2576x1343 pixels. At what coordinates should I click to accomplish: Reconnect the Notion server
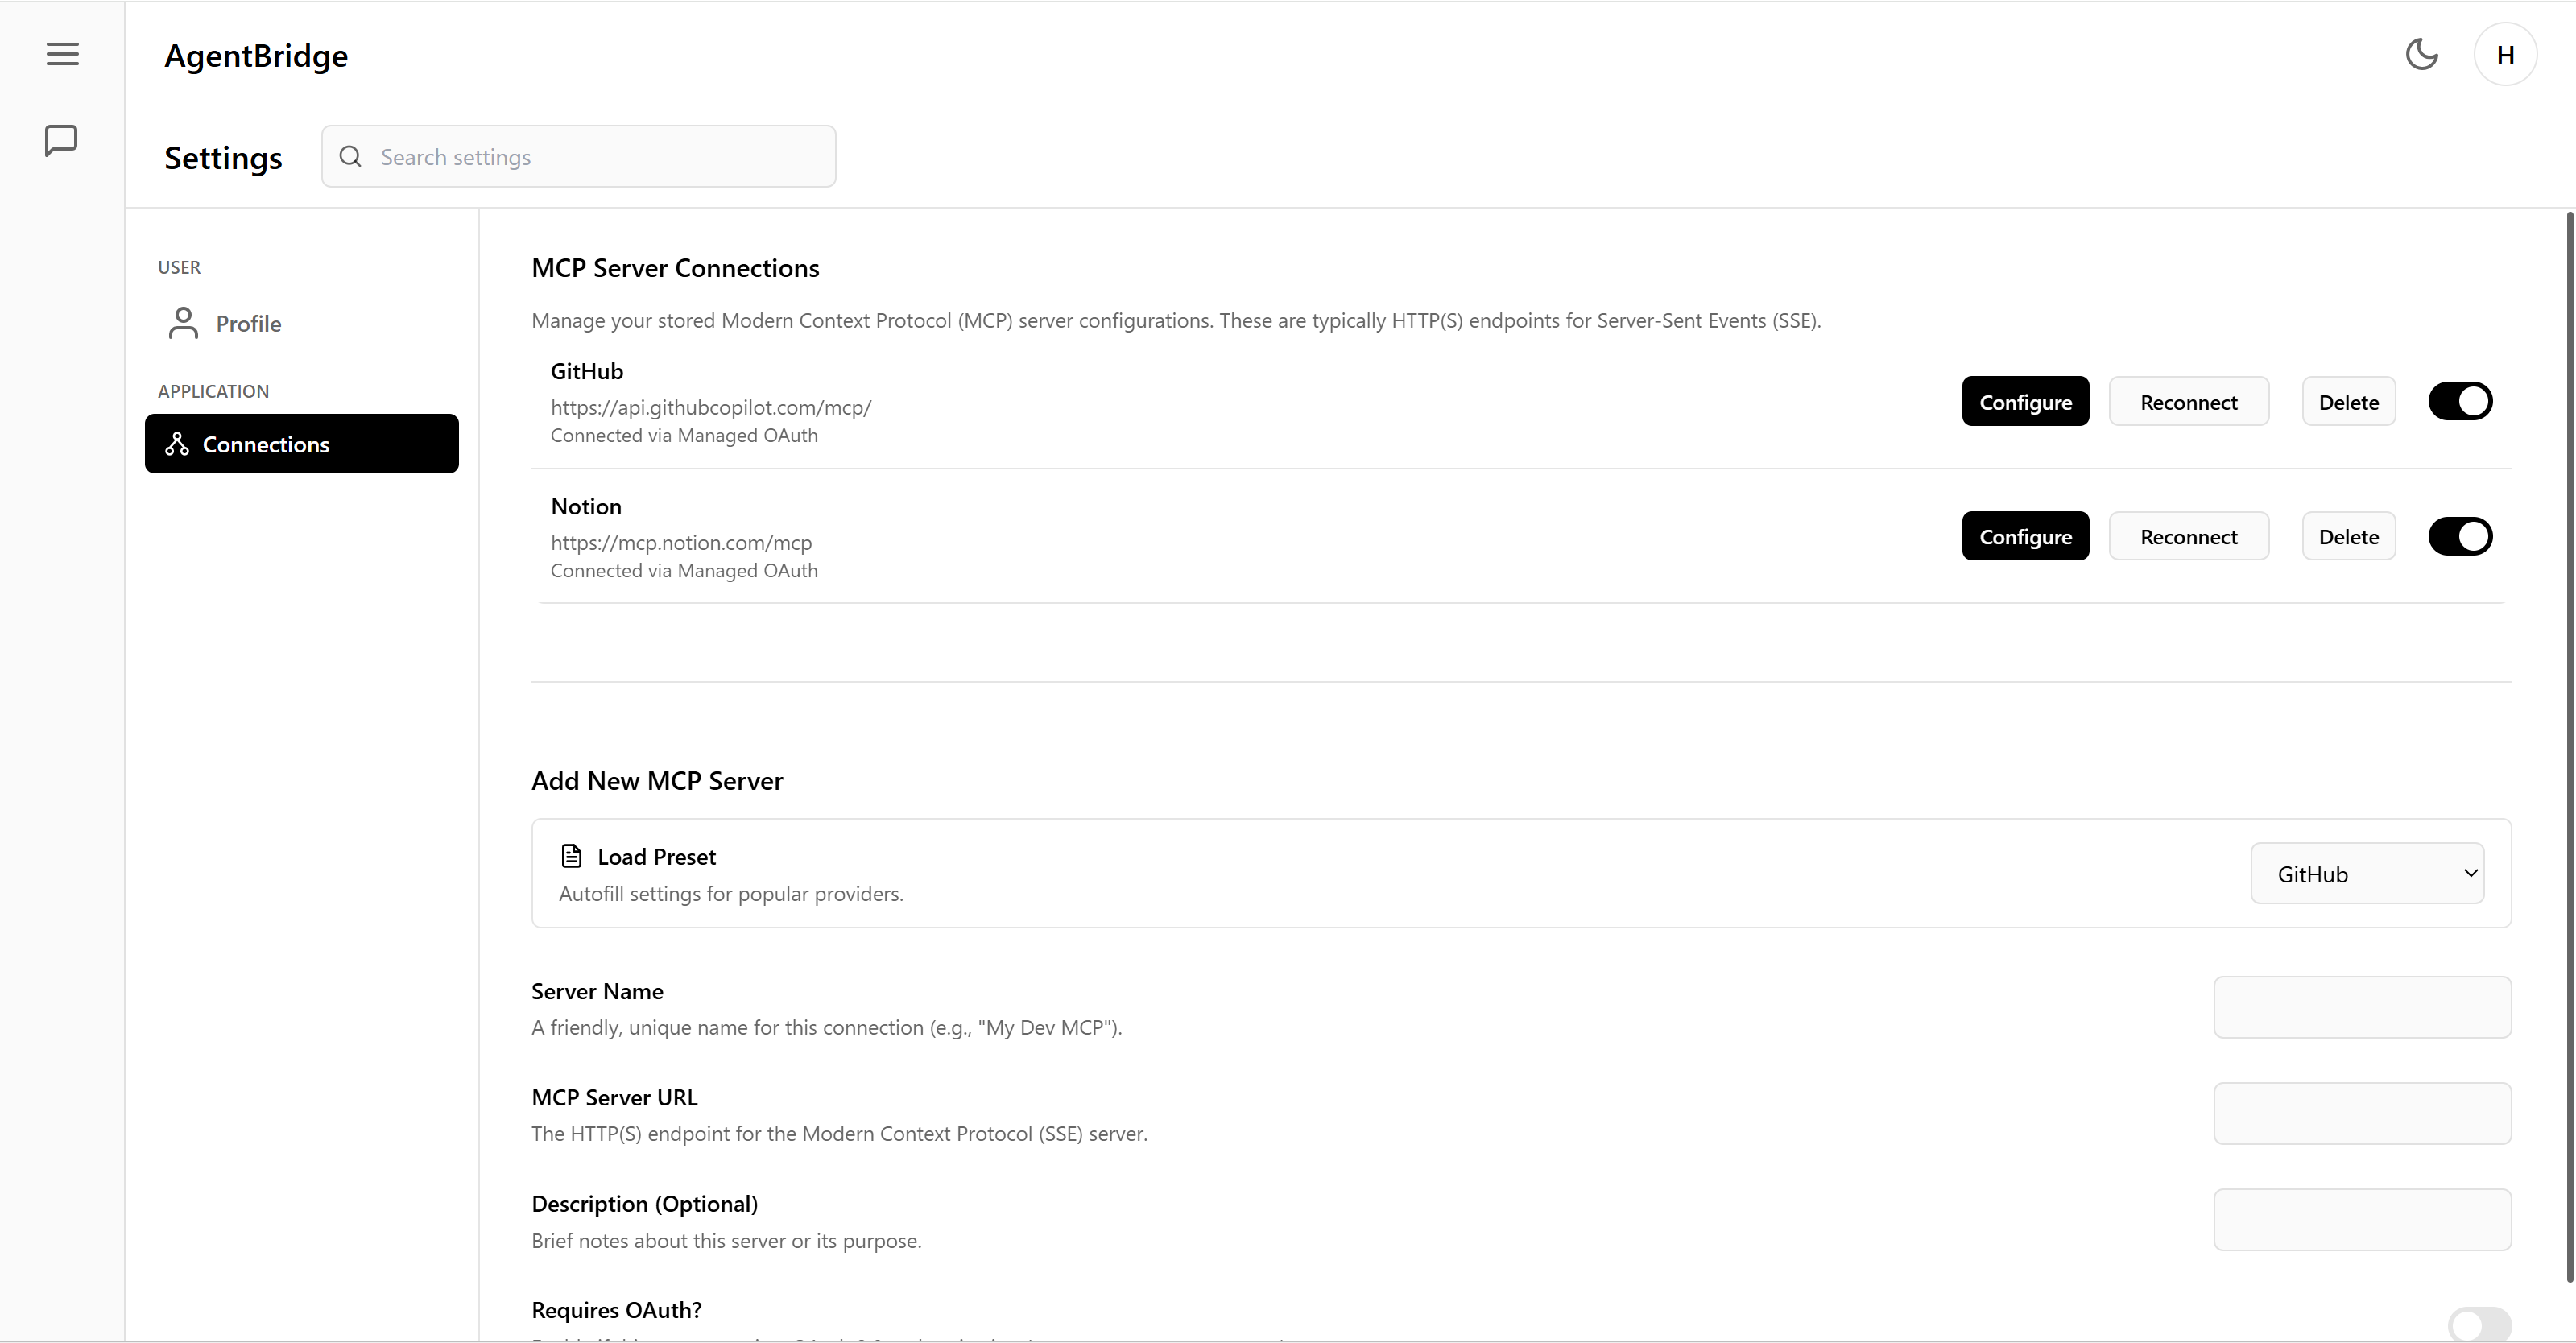click(x=2188, y=536)
